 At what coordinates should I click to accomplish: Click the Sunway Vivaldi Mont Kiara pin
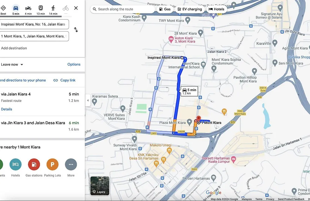[x=134, y=139]
